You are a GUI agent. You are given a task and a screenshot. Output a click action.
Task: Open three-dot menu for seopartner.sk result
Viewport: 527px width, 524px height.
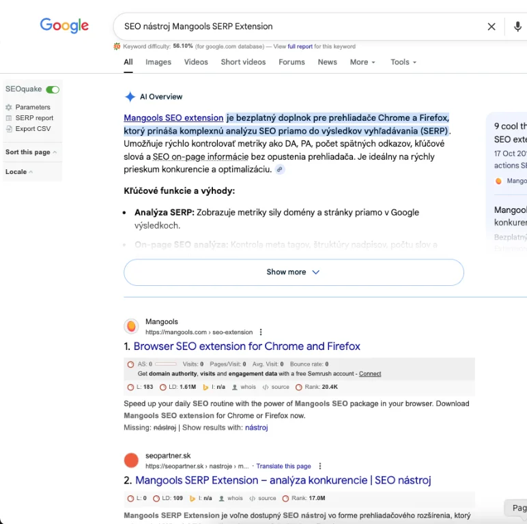[320, 466]
